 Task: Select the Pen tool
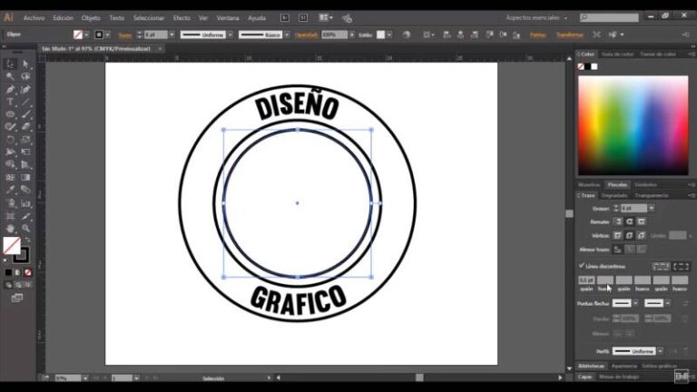click(10, 89)
